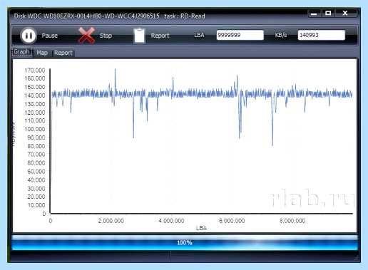Click x-axis value '8,000,000'

coord(292,221)
